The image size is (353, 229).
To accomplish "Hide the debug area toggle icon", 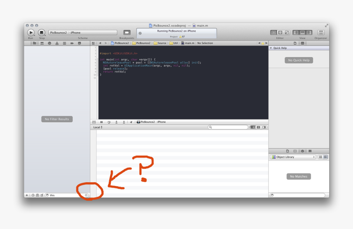I will [94, 122].
